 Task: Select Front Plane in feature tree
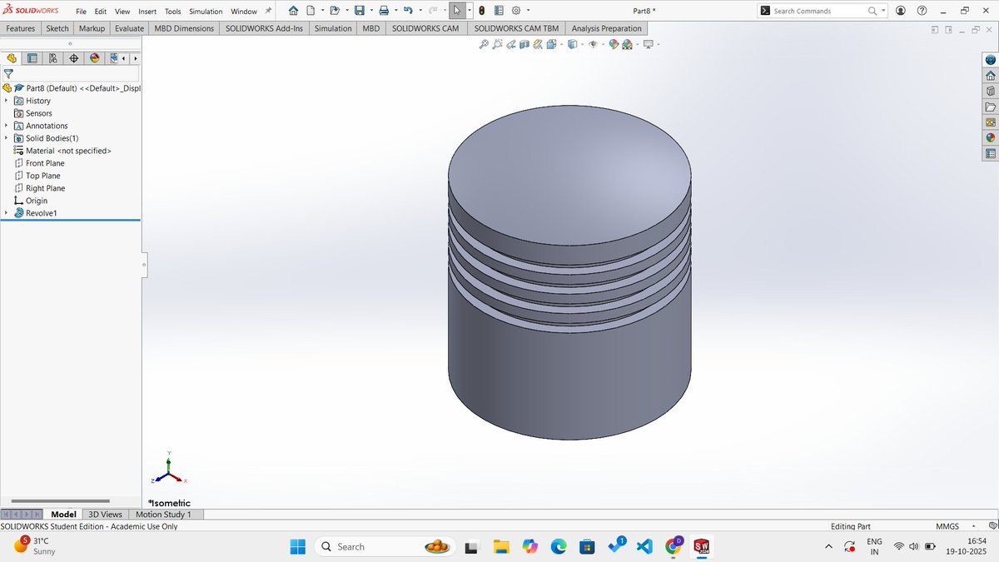(45, 163)
